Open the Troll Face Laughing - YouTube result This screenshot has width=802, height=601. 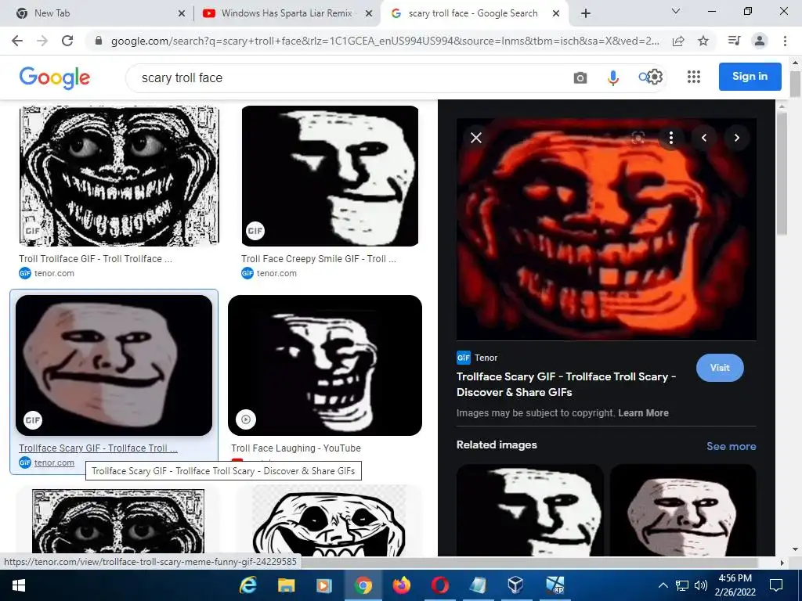click(x=295, y=448)
